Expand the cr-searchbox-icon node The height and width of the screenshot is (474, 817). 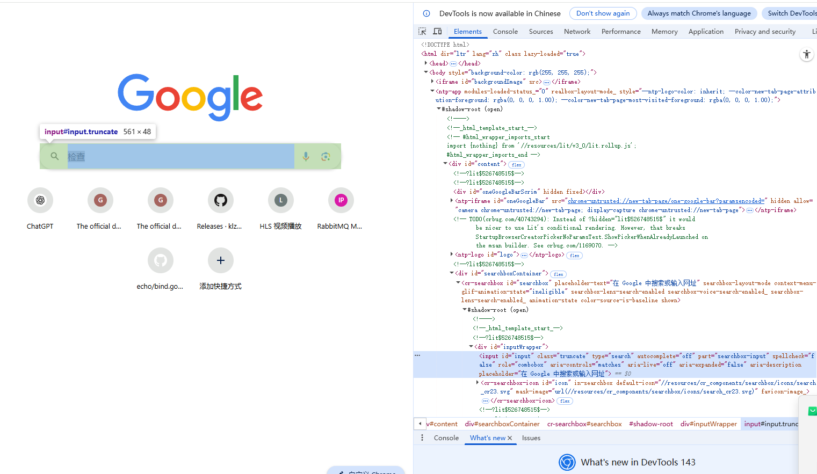(478, 383)
